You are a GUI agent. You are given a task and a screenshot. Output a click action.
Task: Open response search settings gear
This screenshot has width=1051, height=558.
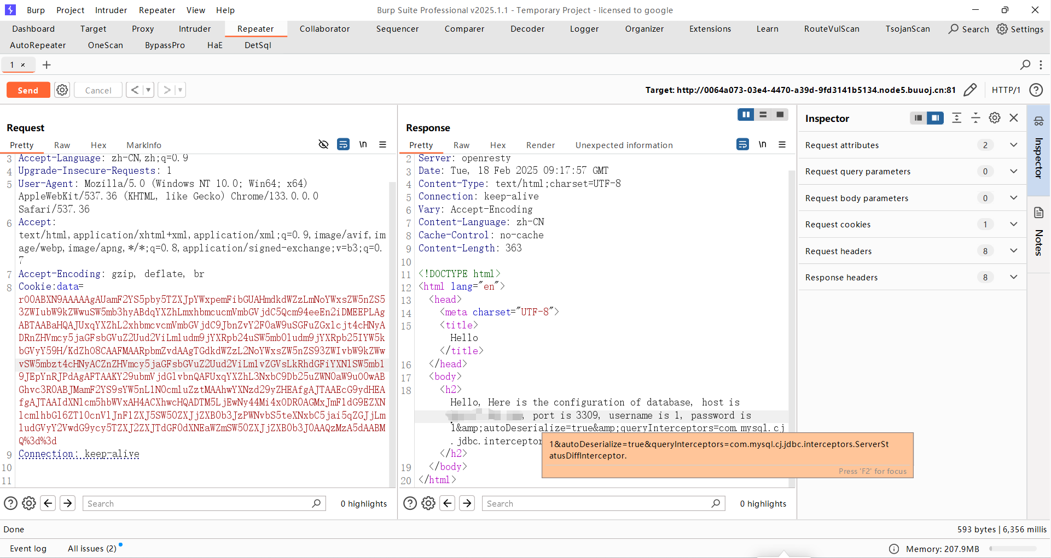point(428,503)
